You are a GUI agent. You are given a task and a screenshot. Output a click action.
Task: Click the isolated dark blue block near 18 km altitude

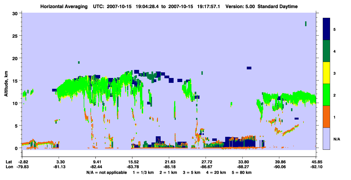click(x=249, y=68)
